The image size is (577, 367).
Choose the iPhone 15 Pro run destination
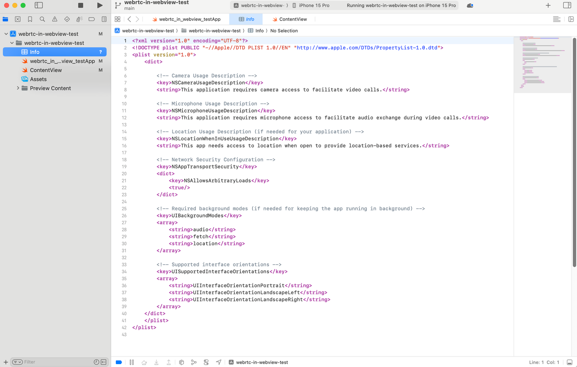coord(310,5)
